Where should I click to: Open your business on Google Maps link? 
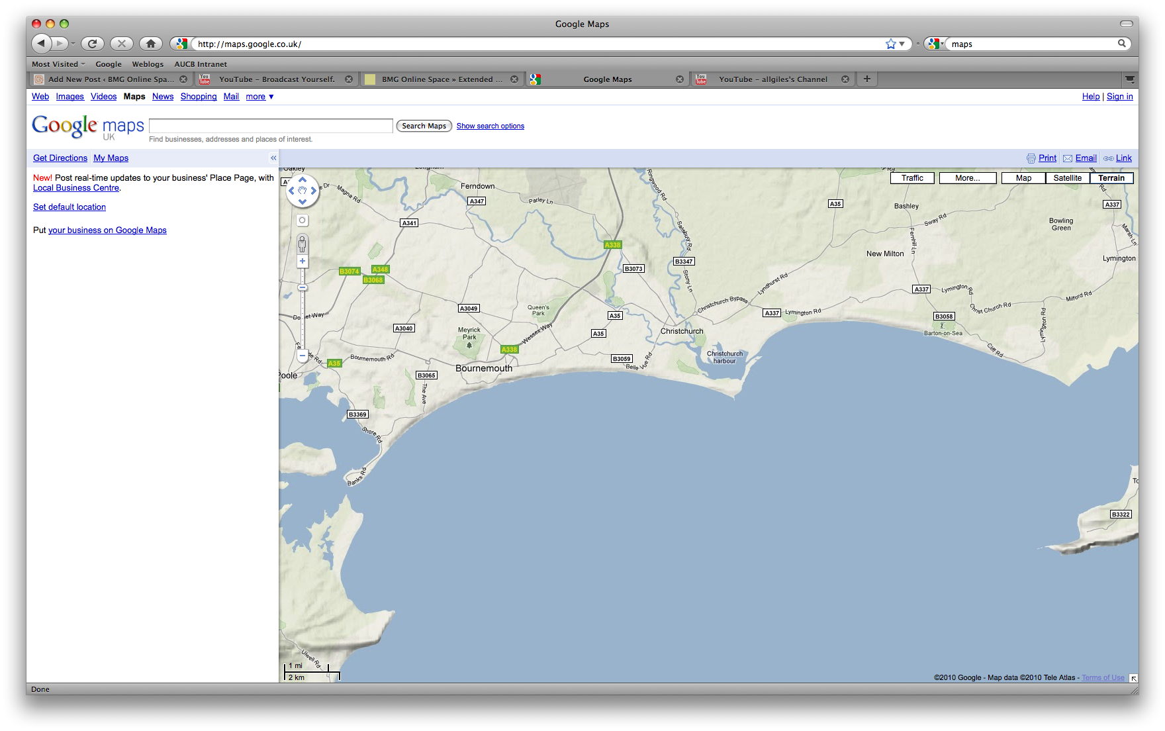(107, 230)
